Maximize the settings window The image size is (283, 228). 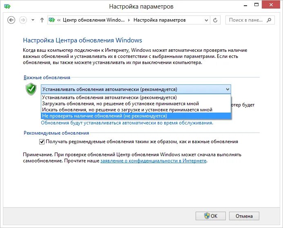(x=256, y=5)
